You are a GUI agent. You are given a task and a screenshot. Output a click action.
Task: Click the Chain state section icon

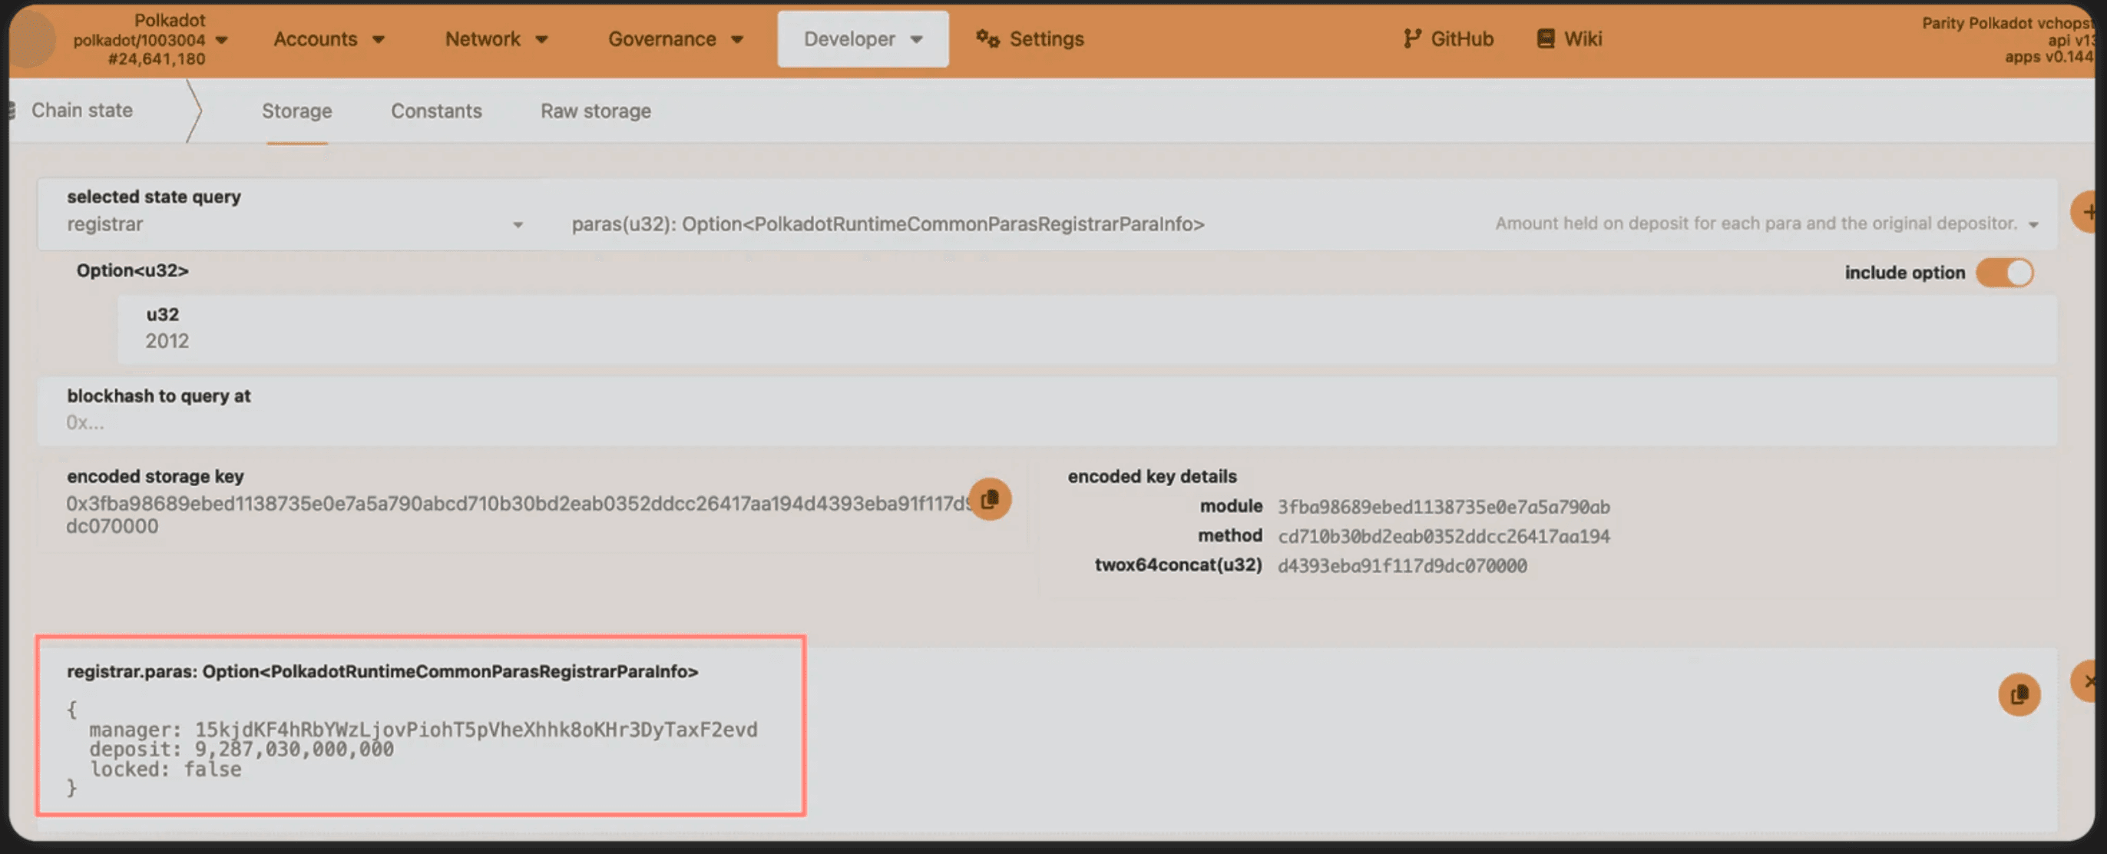click(12, 111)
